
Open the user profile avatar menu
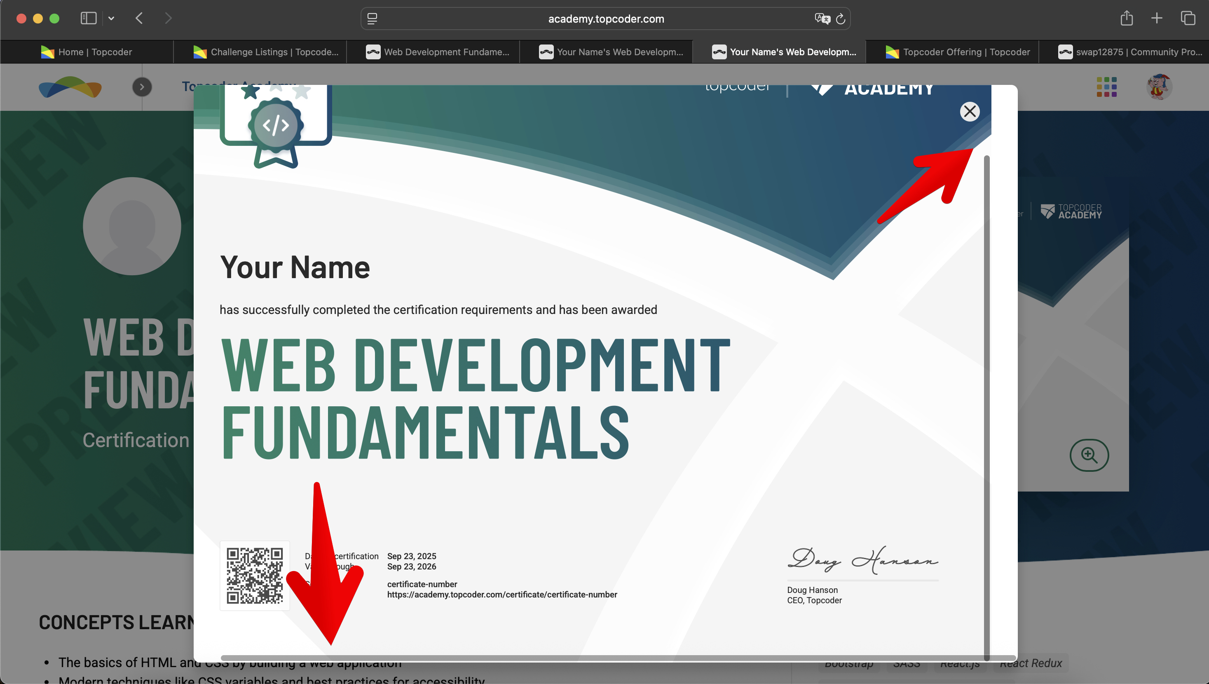point(1159,87)
